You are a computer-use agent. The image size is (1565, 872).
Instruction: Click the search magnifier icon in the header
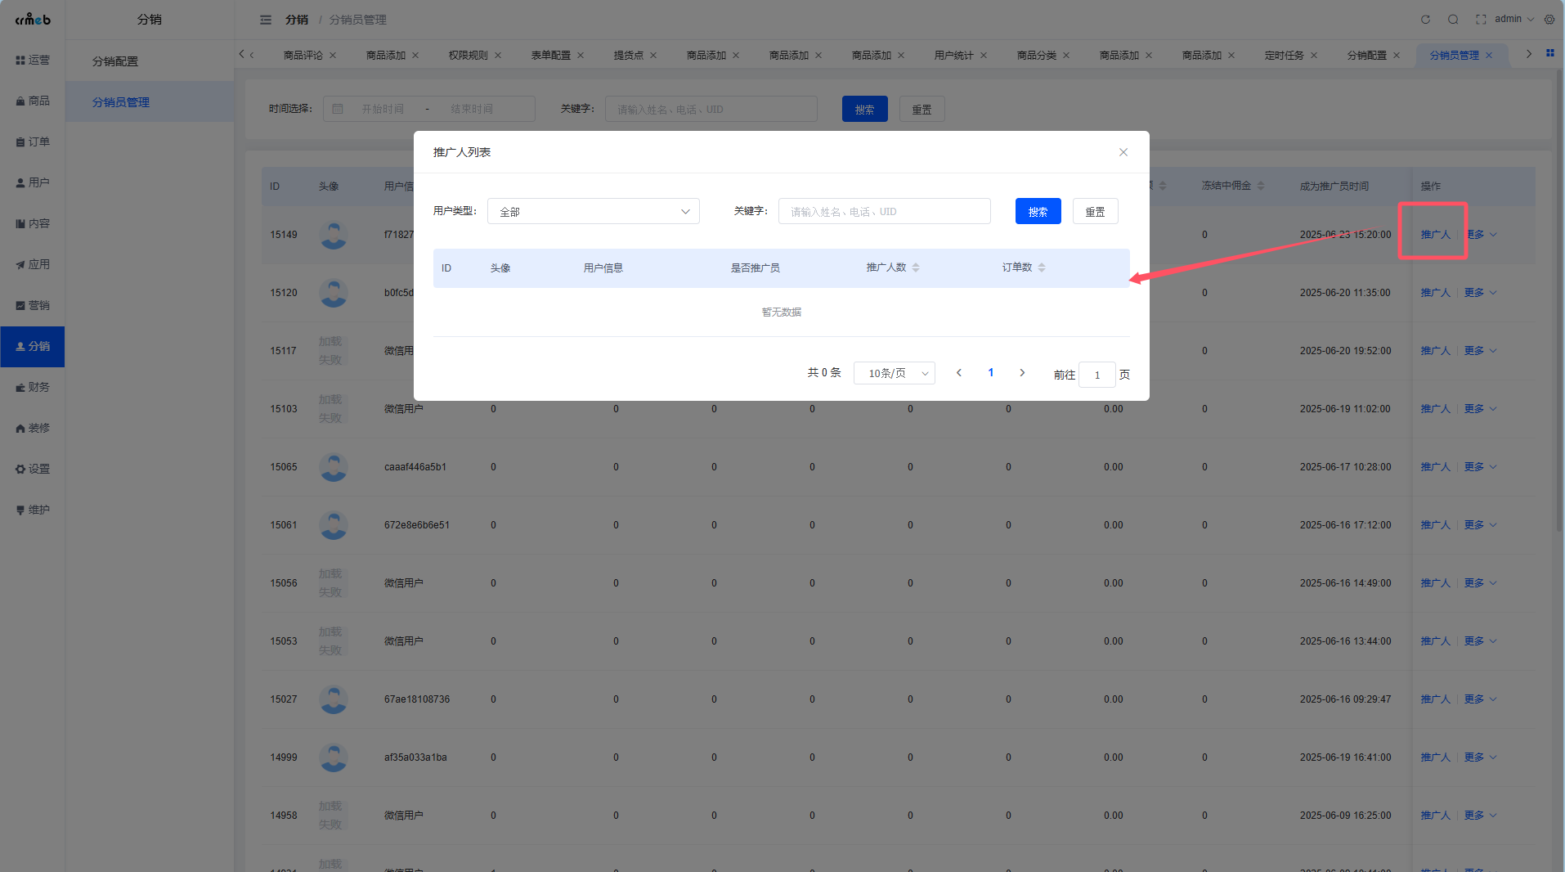pos(1454,19)
